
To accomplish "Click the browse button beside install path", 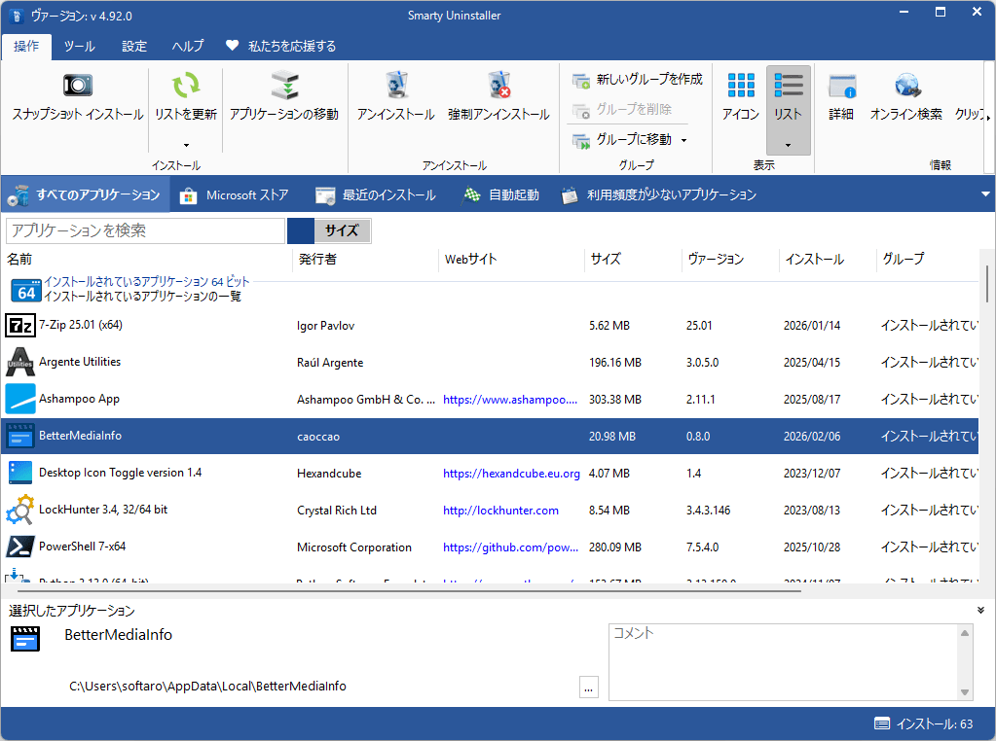I will (x=588, y=687).
